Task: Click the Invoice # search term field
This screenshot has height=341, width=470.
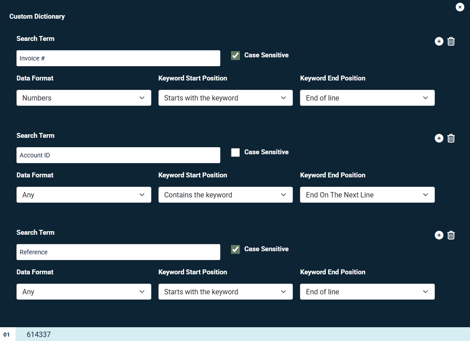Action: [118, 58]
